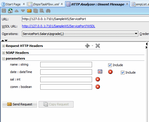Click the name string input field
The width and height of the screenshot is (149, 122).
[66, 64]
